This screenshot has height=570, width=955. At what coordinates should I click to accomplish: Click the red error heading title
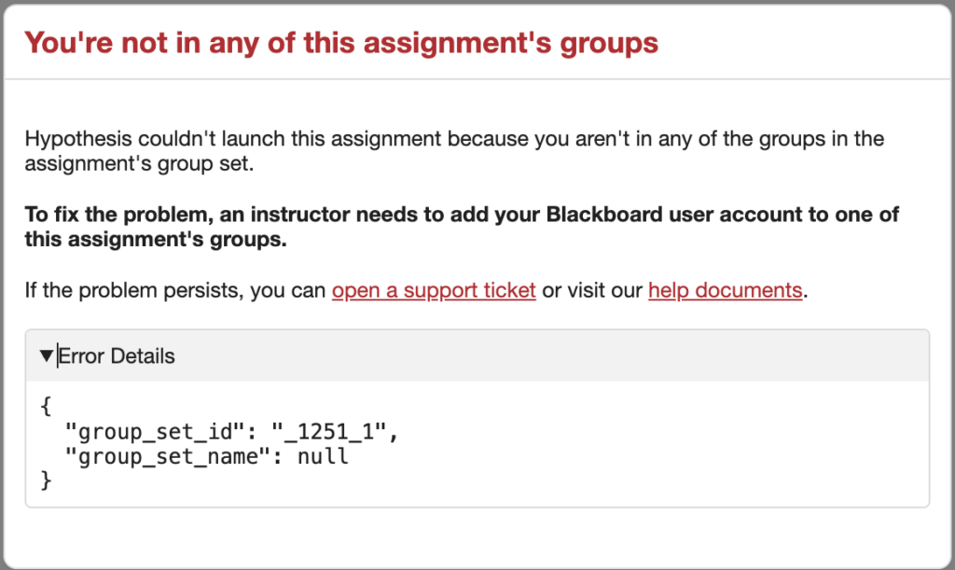tap(341, 43)
